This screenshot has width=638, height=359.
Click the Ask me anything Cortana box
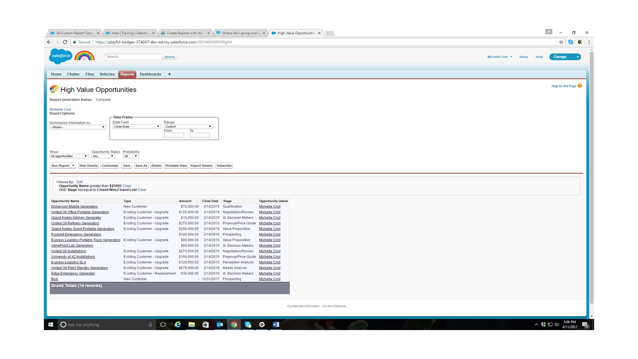click(x=107, y=325)
